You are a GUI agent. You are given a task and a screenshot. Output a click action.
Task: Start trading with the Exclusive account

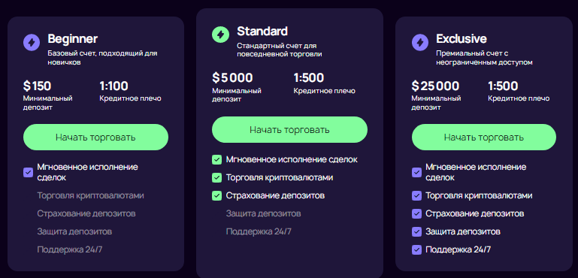pos(483,137)
